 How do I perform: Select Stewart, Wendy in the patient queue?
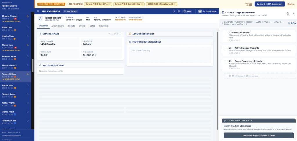pos(16,66)
